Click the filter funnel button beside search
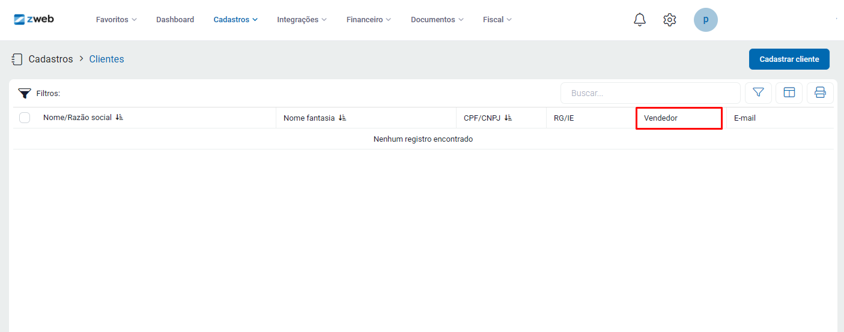Screen dimensions: 844x332 point(758,92)
